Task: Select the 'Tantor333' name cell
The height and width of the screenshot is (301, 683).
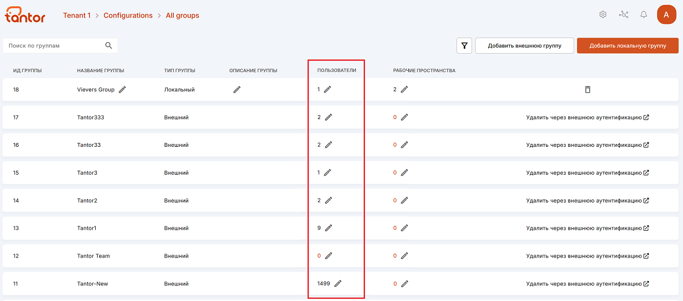Action: click(90, 118)
